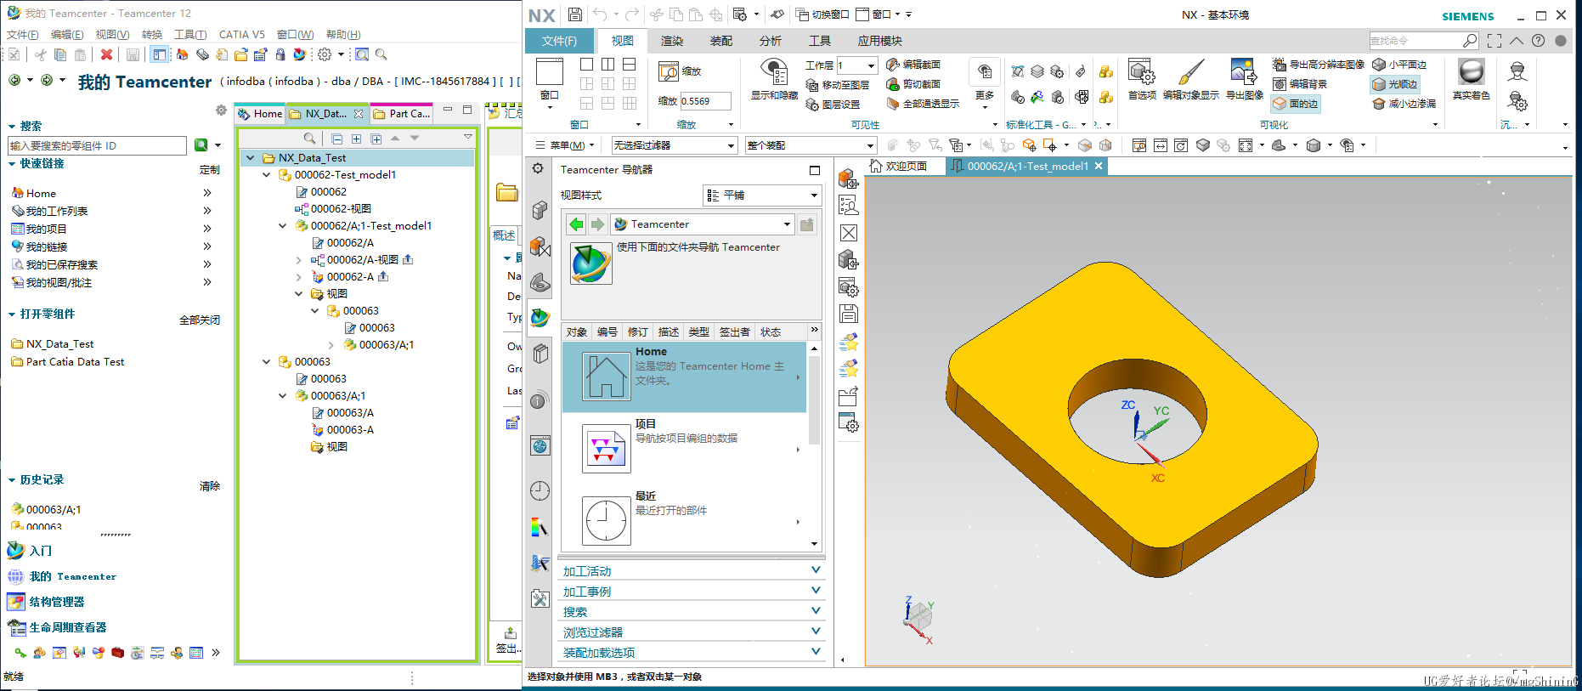Click 清除 clear history link
1582x691 pixels.
pyautogui.click(x=209, y=486)
